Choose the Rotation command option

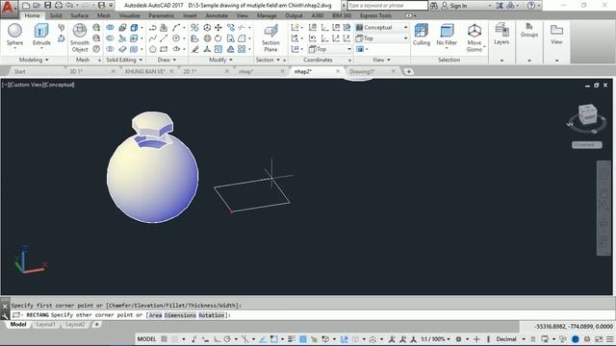212,315
